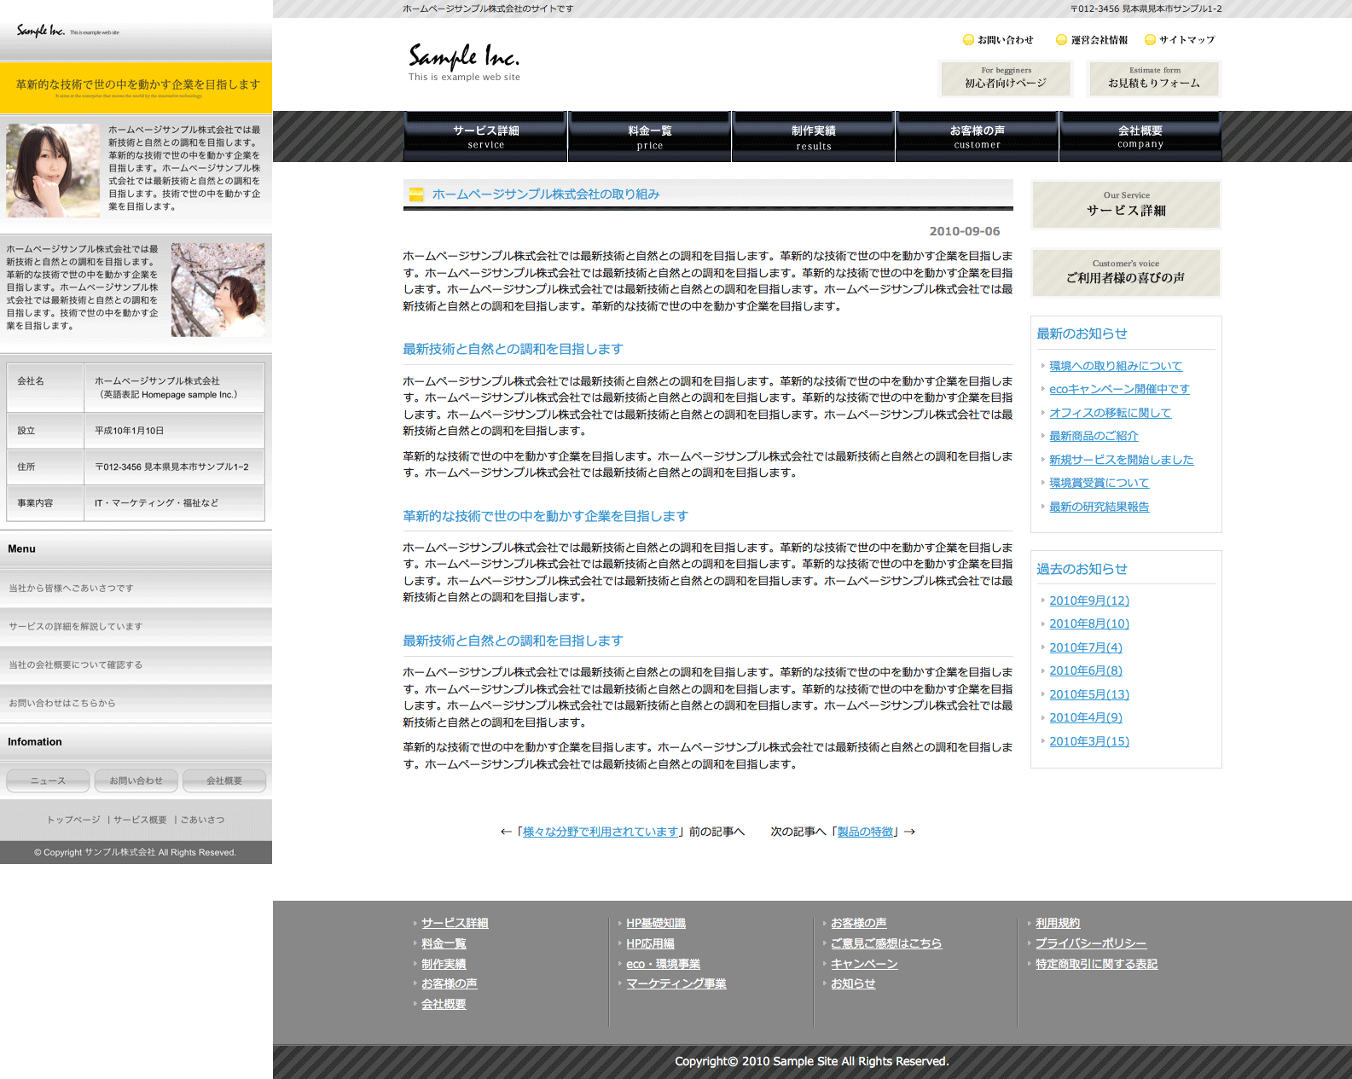
Task: Click the yellow icon beside 運営会社情報
Action: pyautogui.click(x=1061, y=40)
